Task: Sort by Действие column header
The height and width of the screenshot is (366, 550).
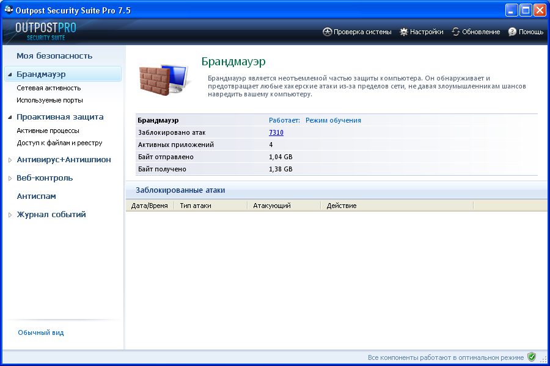Action: (x=397, y=206)
